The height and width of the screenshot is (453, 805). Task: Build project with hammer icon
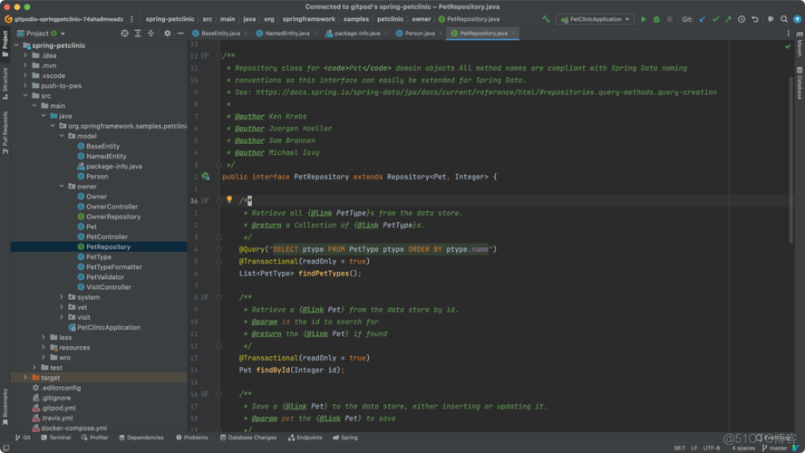[547, 19]
